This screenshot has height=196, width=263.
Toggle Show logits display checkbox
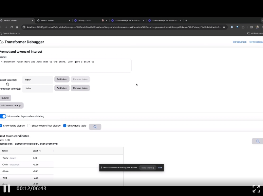pyautogui.click(x=1, y=126)
